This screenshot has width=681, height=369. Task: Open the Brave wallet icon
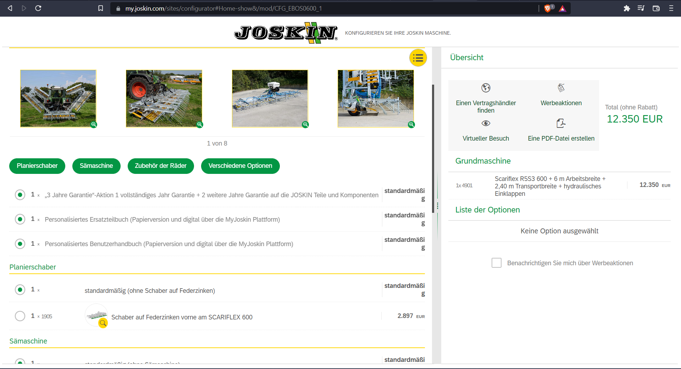(656, 8)
